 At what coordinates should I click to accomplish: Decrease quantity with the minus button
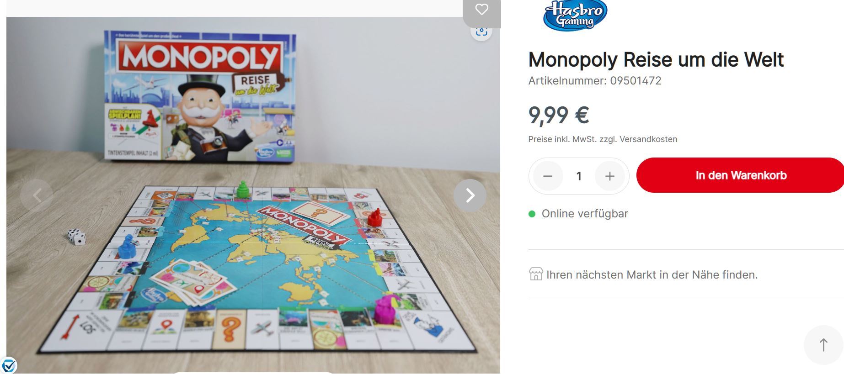pyautogui.click(x=548, y=176)
